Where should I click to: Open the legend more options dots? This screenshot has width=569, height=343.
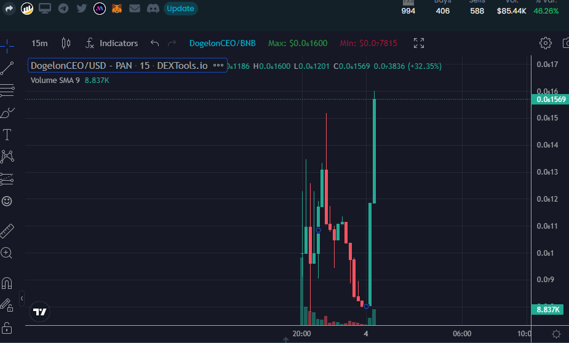tap(218, 66)
